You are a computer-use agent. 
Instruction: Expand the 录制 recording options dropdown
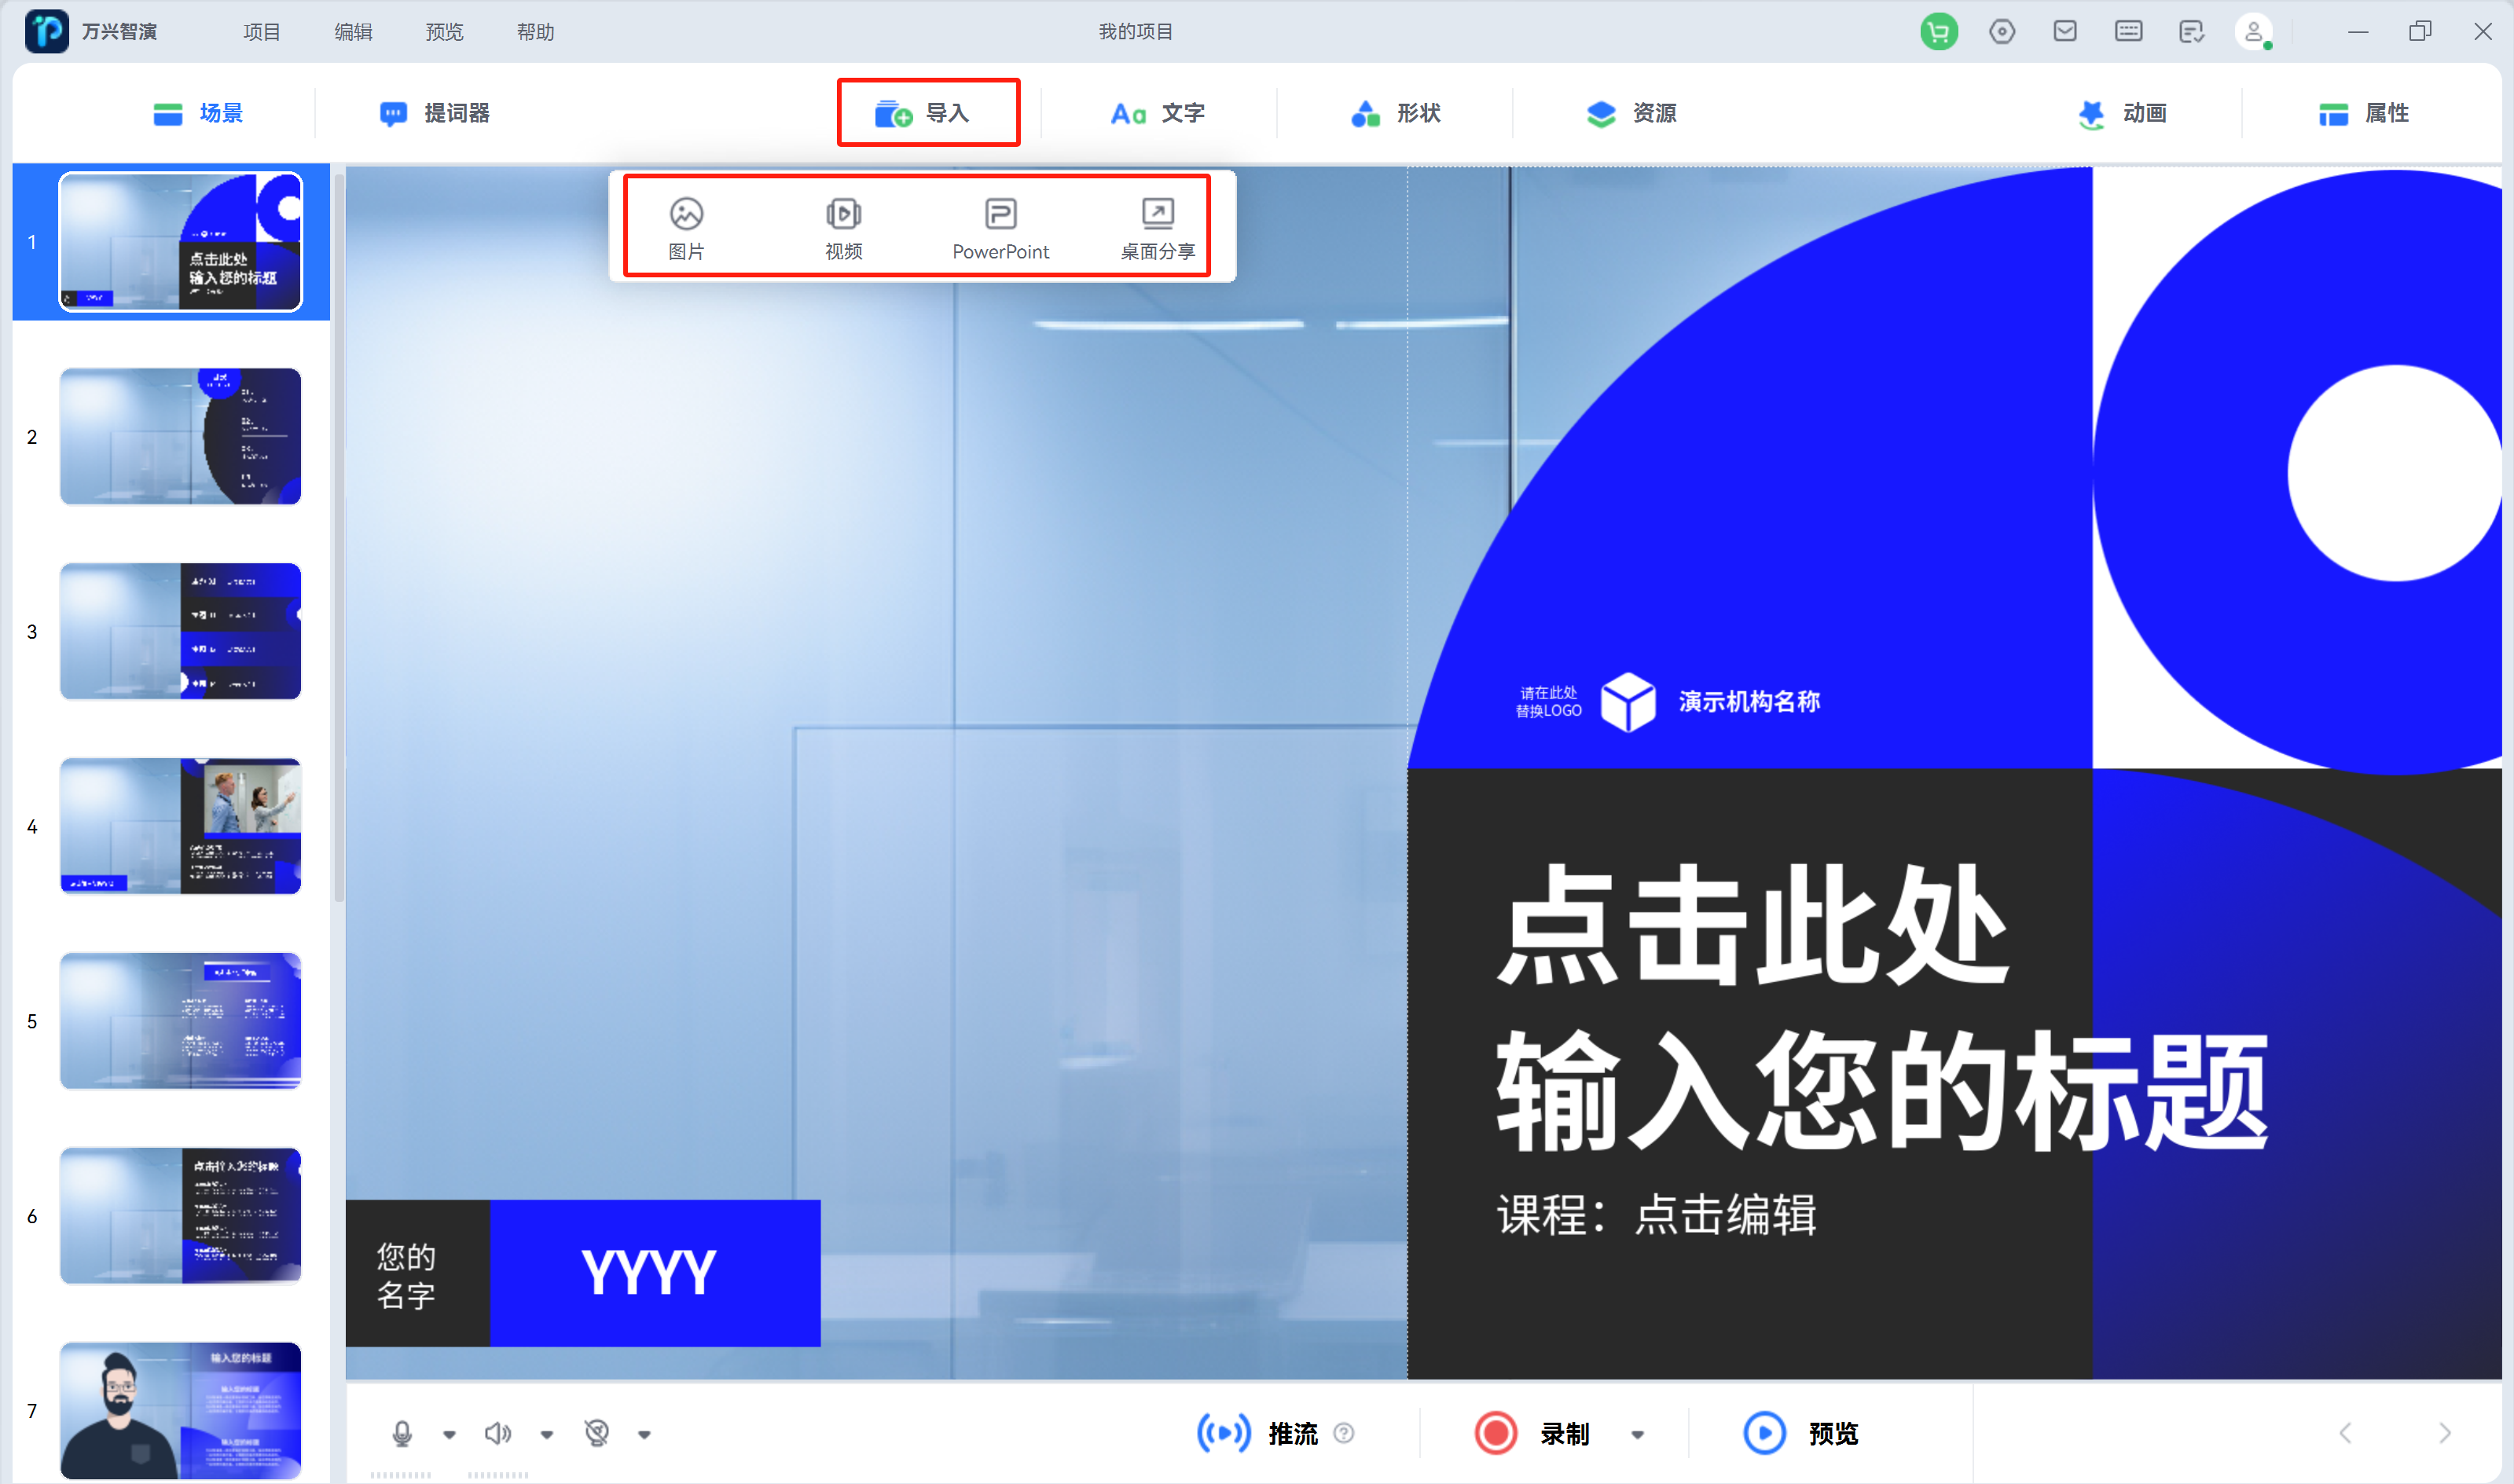click(1638, 1433)
